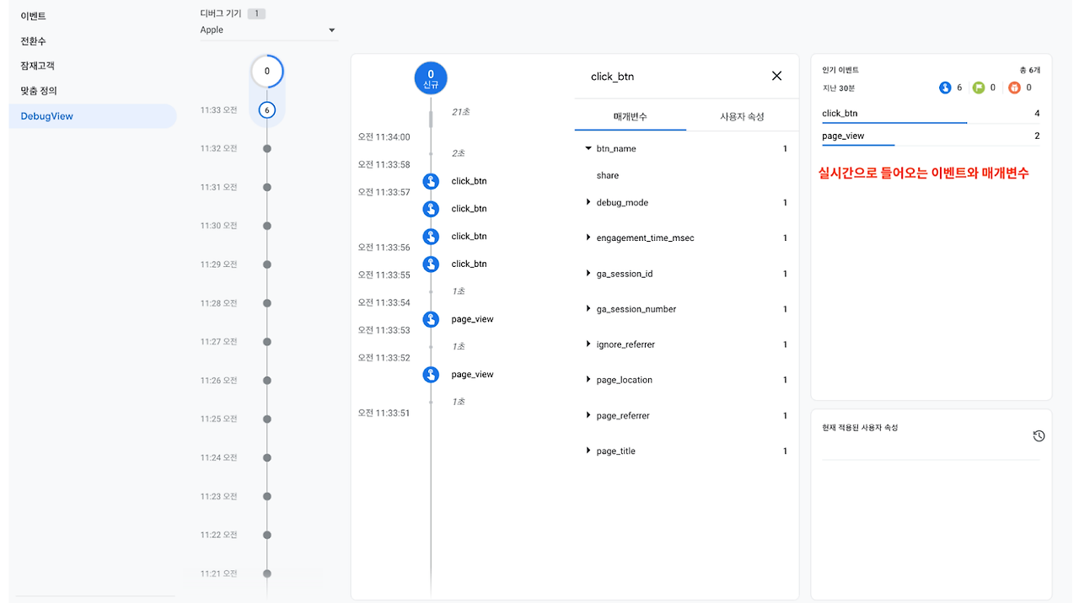Click the 2초 gap label
Screen dimensions: 1079x603
pos(459,153)
